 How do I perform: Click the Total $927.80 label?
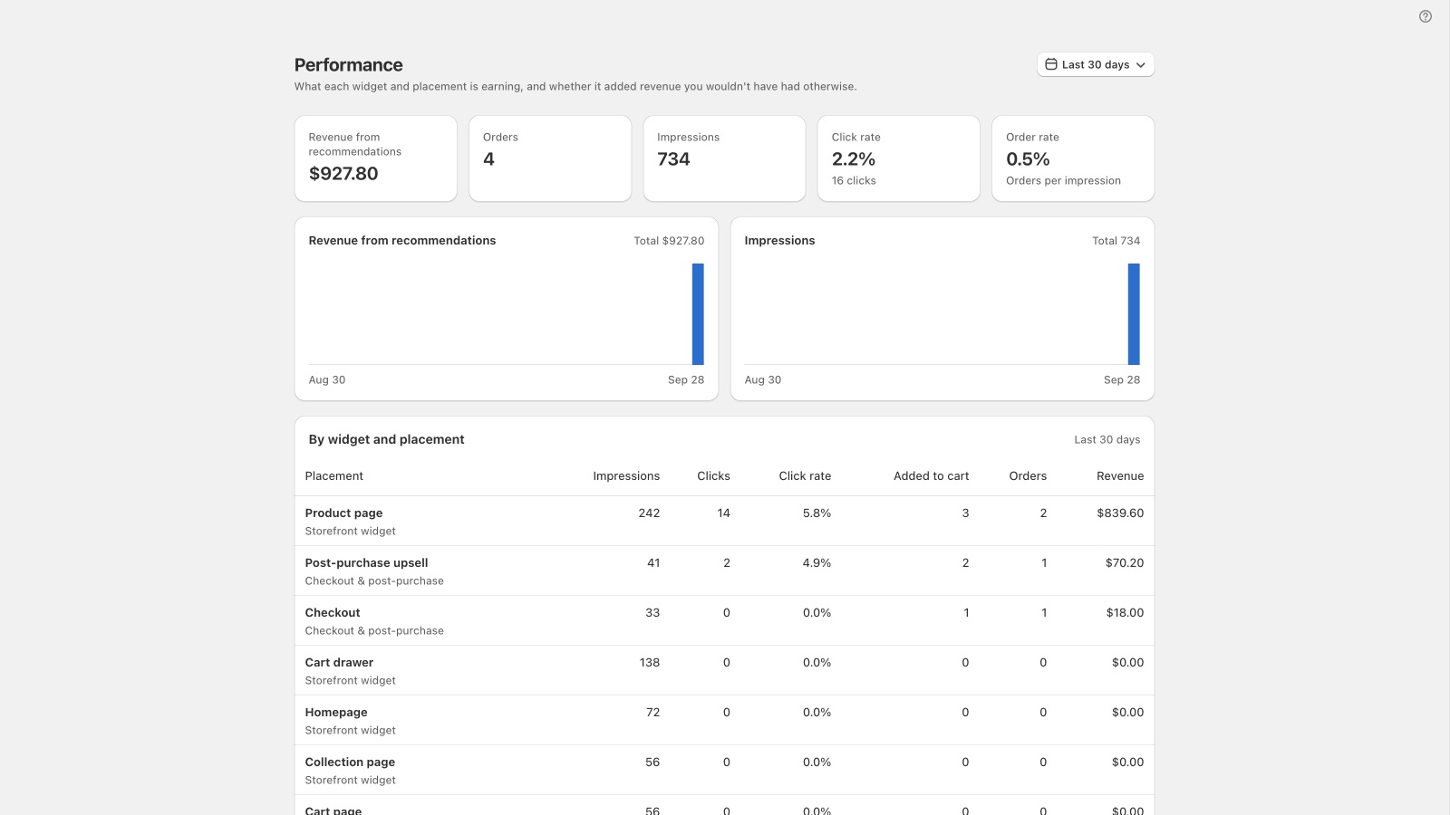(x=669, y=241)
